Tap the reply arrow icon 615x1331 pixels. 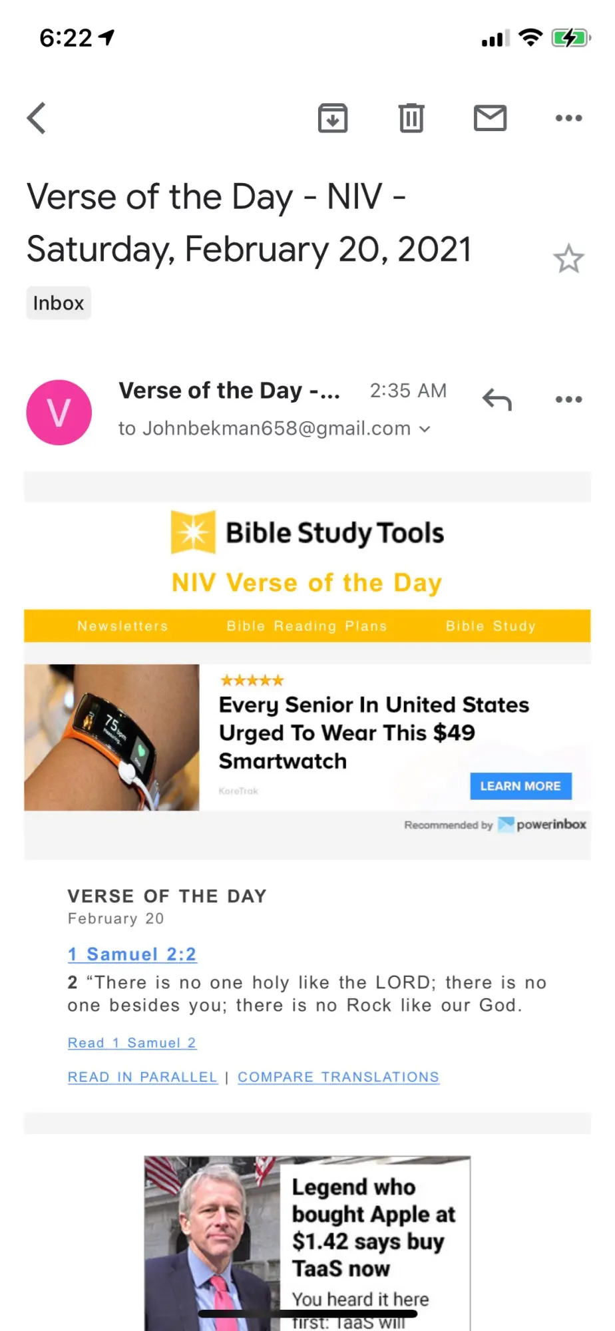pyautogui.click(x=497, y=399)
